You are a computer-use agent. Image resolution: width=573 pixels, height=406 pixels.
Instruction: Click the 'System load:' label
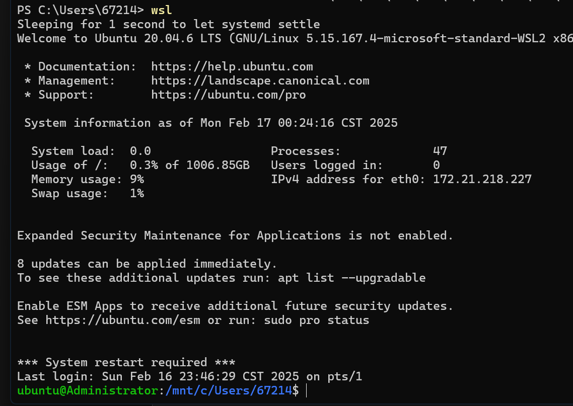pyautogui.click(x=73, y=151)
